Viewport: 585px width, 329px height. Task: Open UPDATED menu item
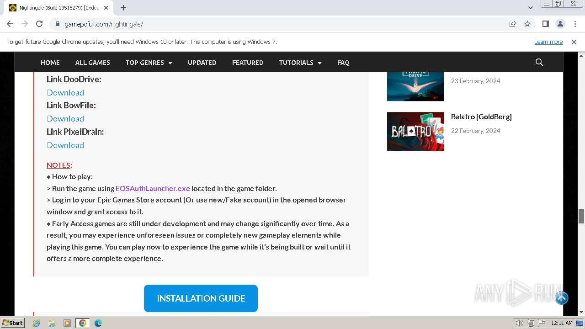pos(202,63)
